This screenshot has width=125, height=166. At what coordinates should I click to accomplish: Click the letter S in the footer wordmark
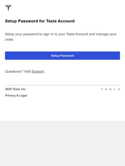tap(110, 89)
